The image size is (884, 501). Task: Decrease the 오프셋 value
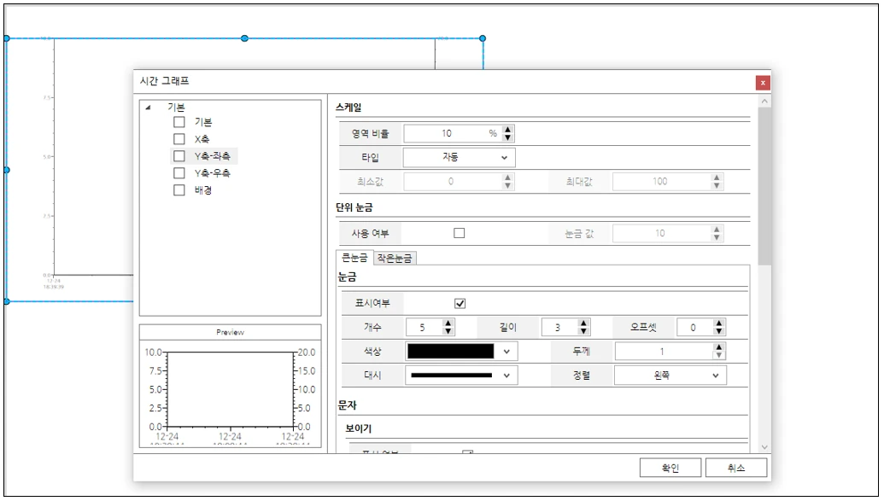pyautogui.click(x=719, y=331)
